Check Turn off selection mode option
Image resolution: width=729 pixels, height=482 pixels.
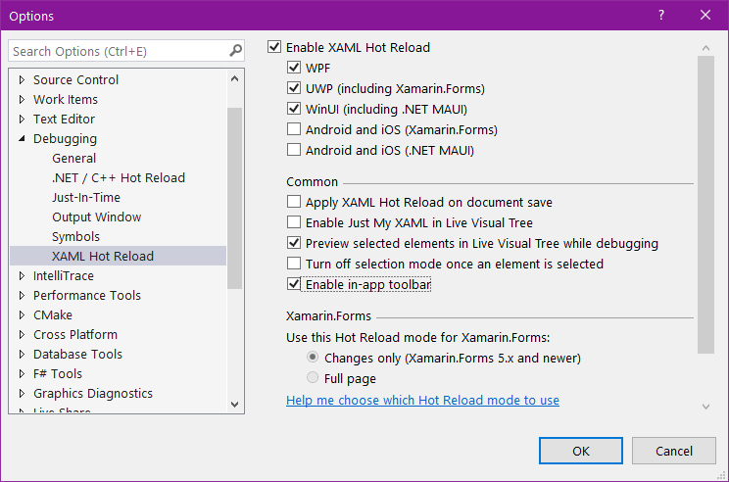pos(294,264)
